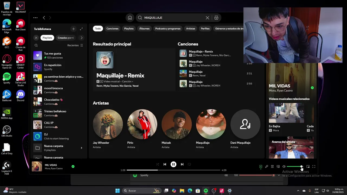
Task: Toggle the Playlists library filter
Action: [47, 38]
